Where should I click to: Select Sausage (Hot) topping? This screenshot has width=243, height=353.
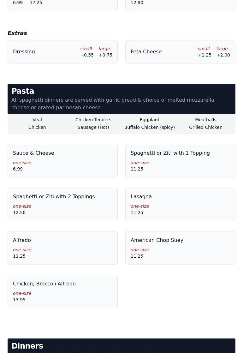pyautogui.click(x=93, y=127)
